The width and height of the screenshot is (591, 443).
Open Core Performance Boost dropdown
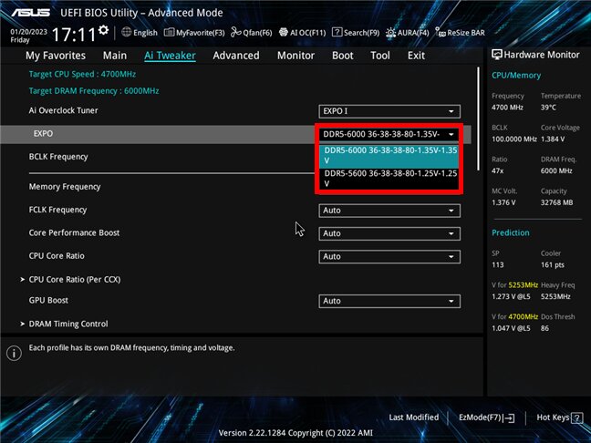(x=389, y=233)
